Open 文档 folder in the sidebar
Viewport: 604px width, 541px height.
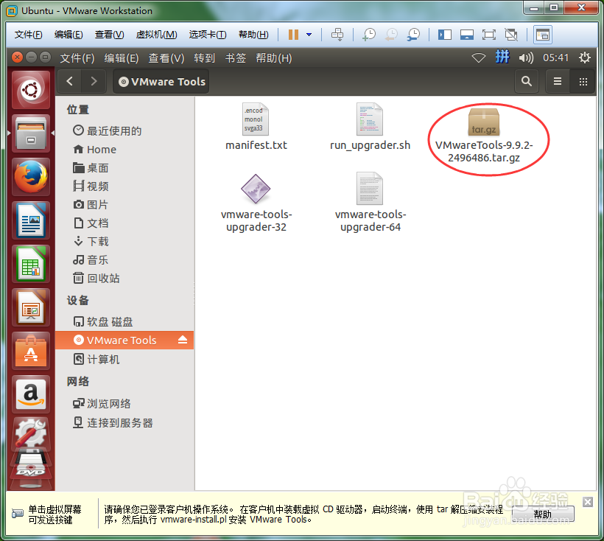[91, 223]
